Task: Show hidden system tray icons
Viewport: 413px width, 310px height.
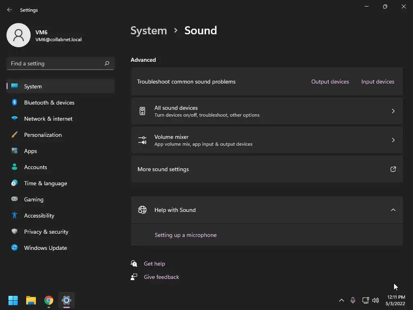Action: (342, 300)
